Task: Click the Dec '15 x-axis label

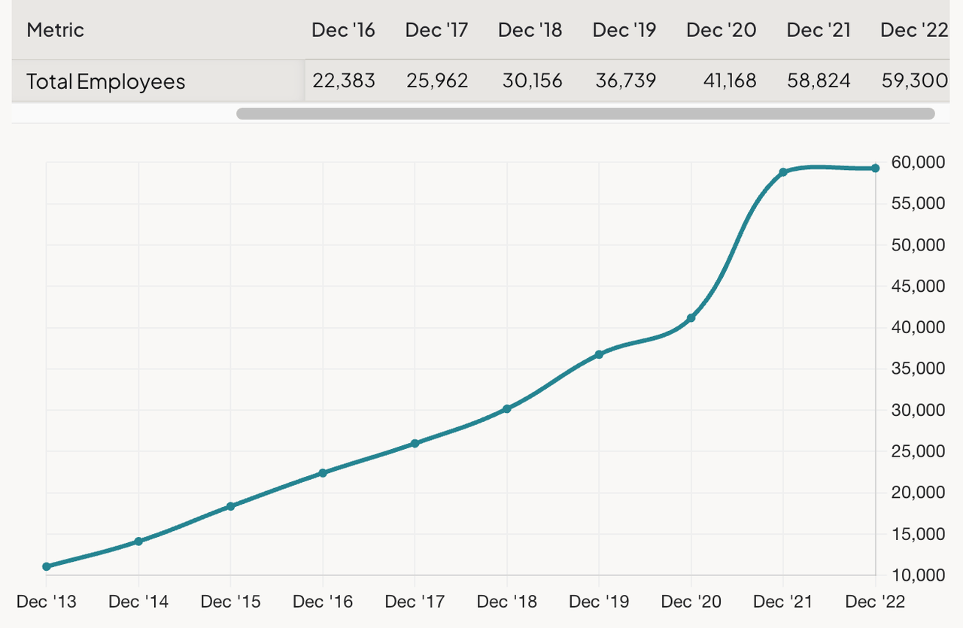Action: pyautogui.click(x=231, y=602)
